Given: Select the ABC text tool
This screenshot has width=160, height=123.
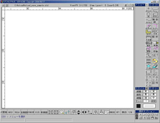Looking at the screenshot, I should (155, 32).
